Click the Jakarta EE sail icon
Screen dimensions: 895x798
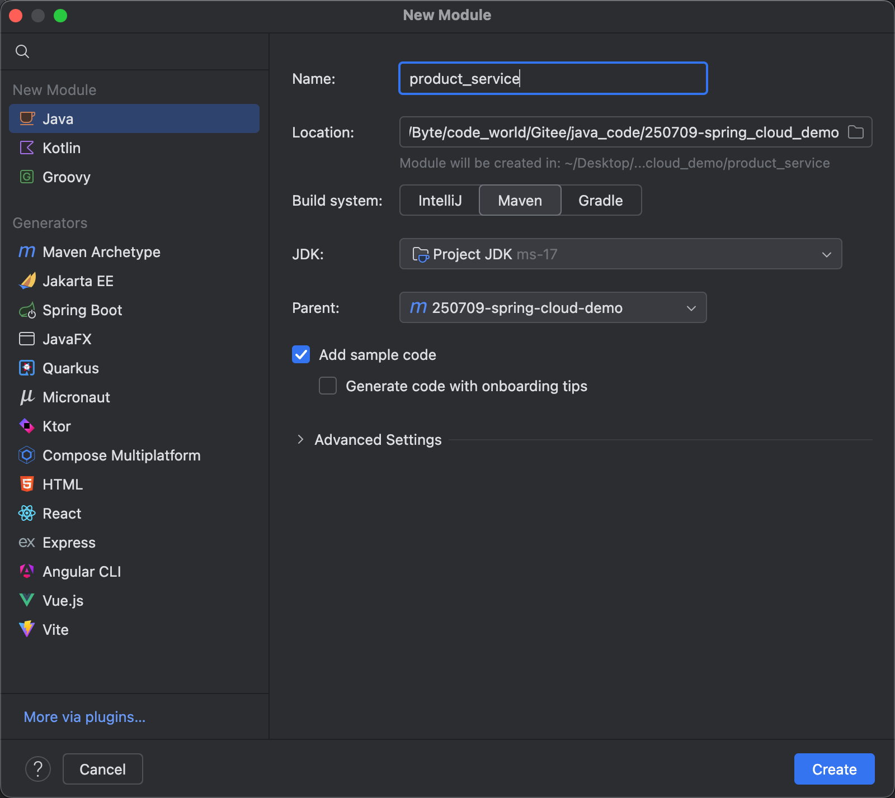coord(27,281)
